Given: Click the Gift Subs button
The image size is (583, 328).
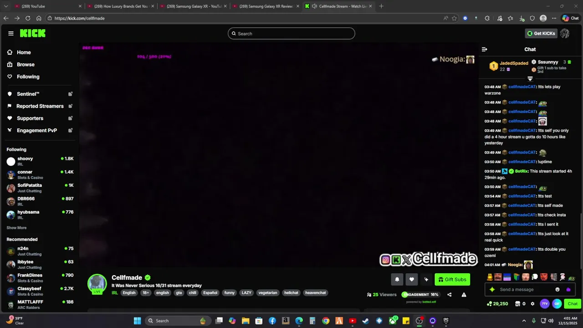Looking at the screenshot, I should click(x=452, y=279).
